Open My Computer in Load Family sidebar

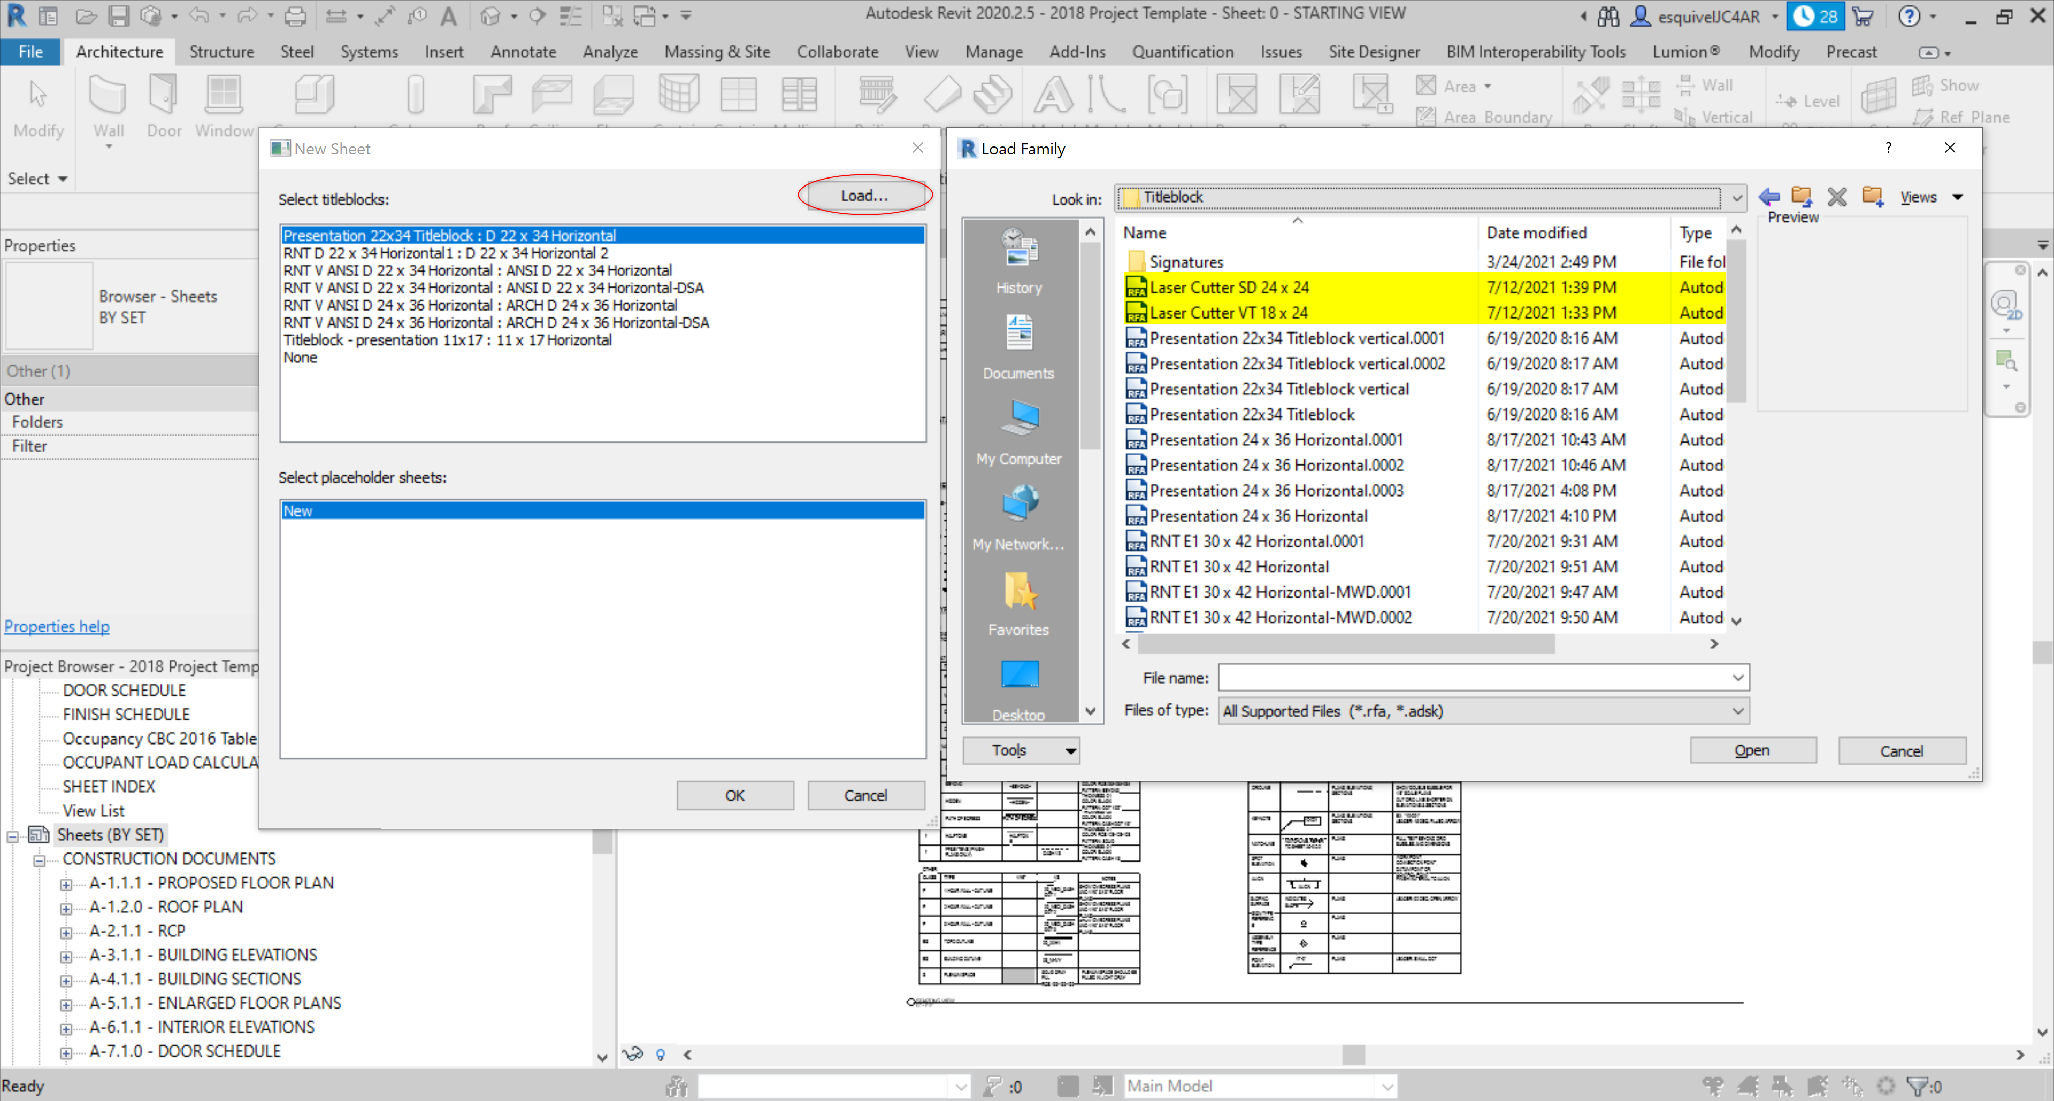click(1018, 432)
